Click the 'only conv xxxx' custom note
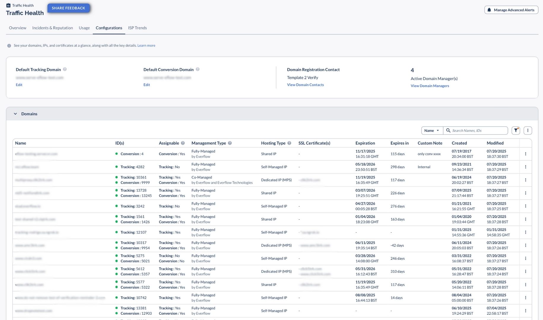This screenshot has height=320, width=543. [429, 154]
